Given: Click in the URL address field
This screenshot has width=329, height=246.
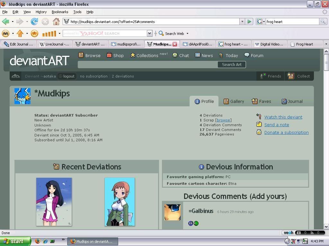Looking at the screenshot, I should pyautogui.click(x=154, y=21).
